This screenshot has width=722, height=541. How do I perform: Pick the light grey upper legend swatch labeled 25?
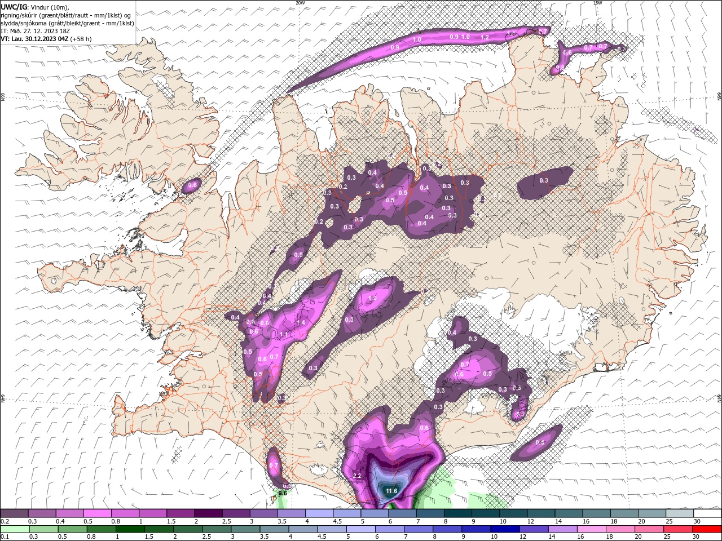click(680, 513)
